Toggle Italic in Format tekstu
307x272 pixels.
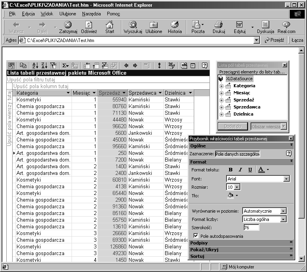click(x=240, y=169)
